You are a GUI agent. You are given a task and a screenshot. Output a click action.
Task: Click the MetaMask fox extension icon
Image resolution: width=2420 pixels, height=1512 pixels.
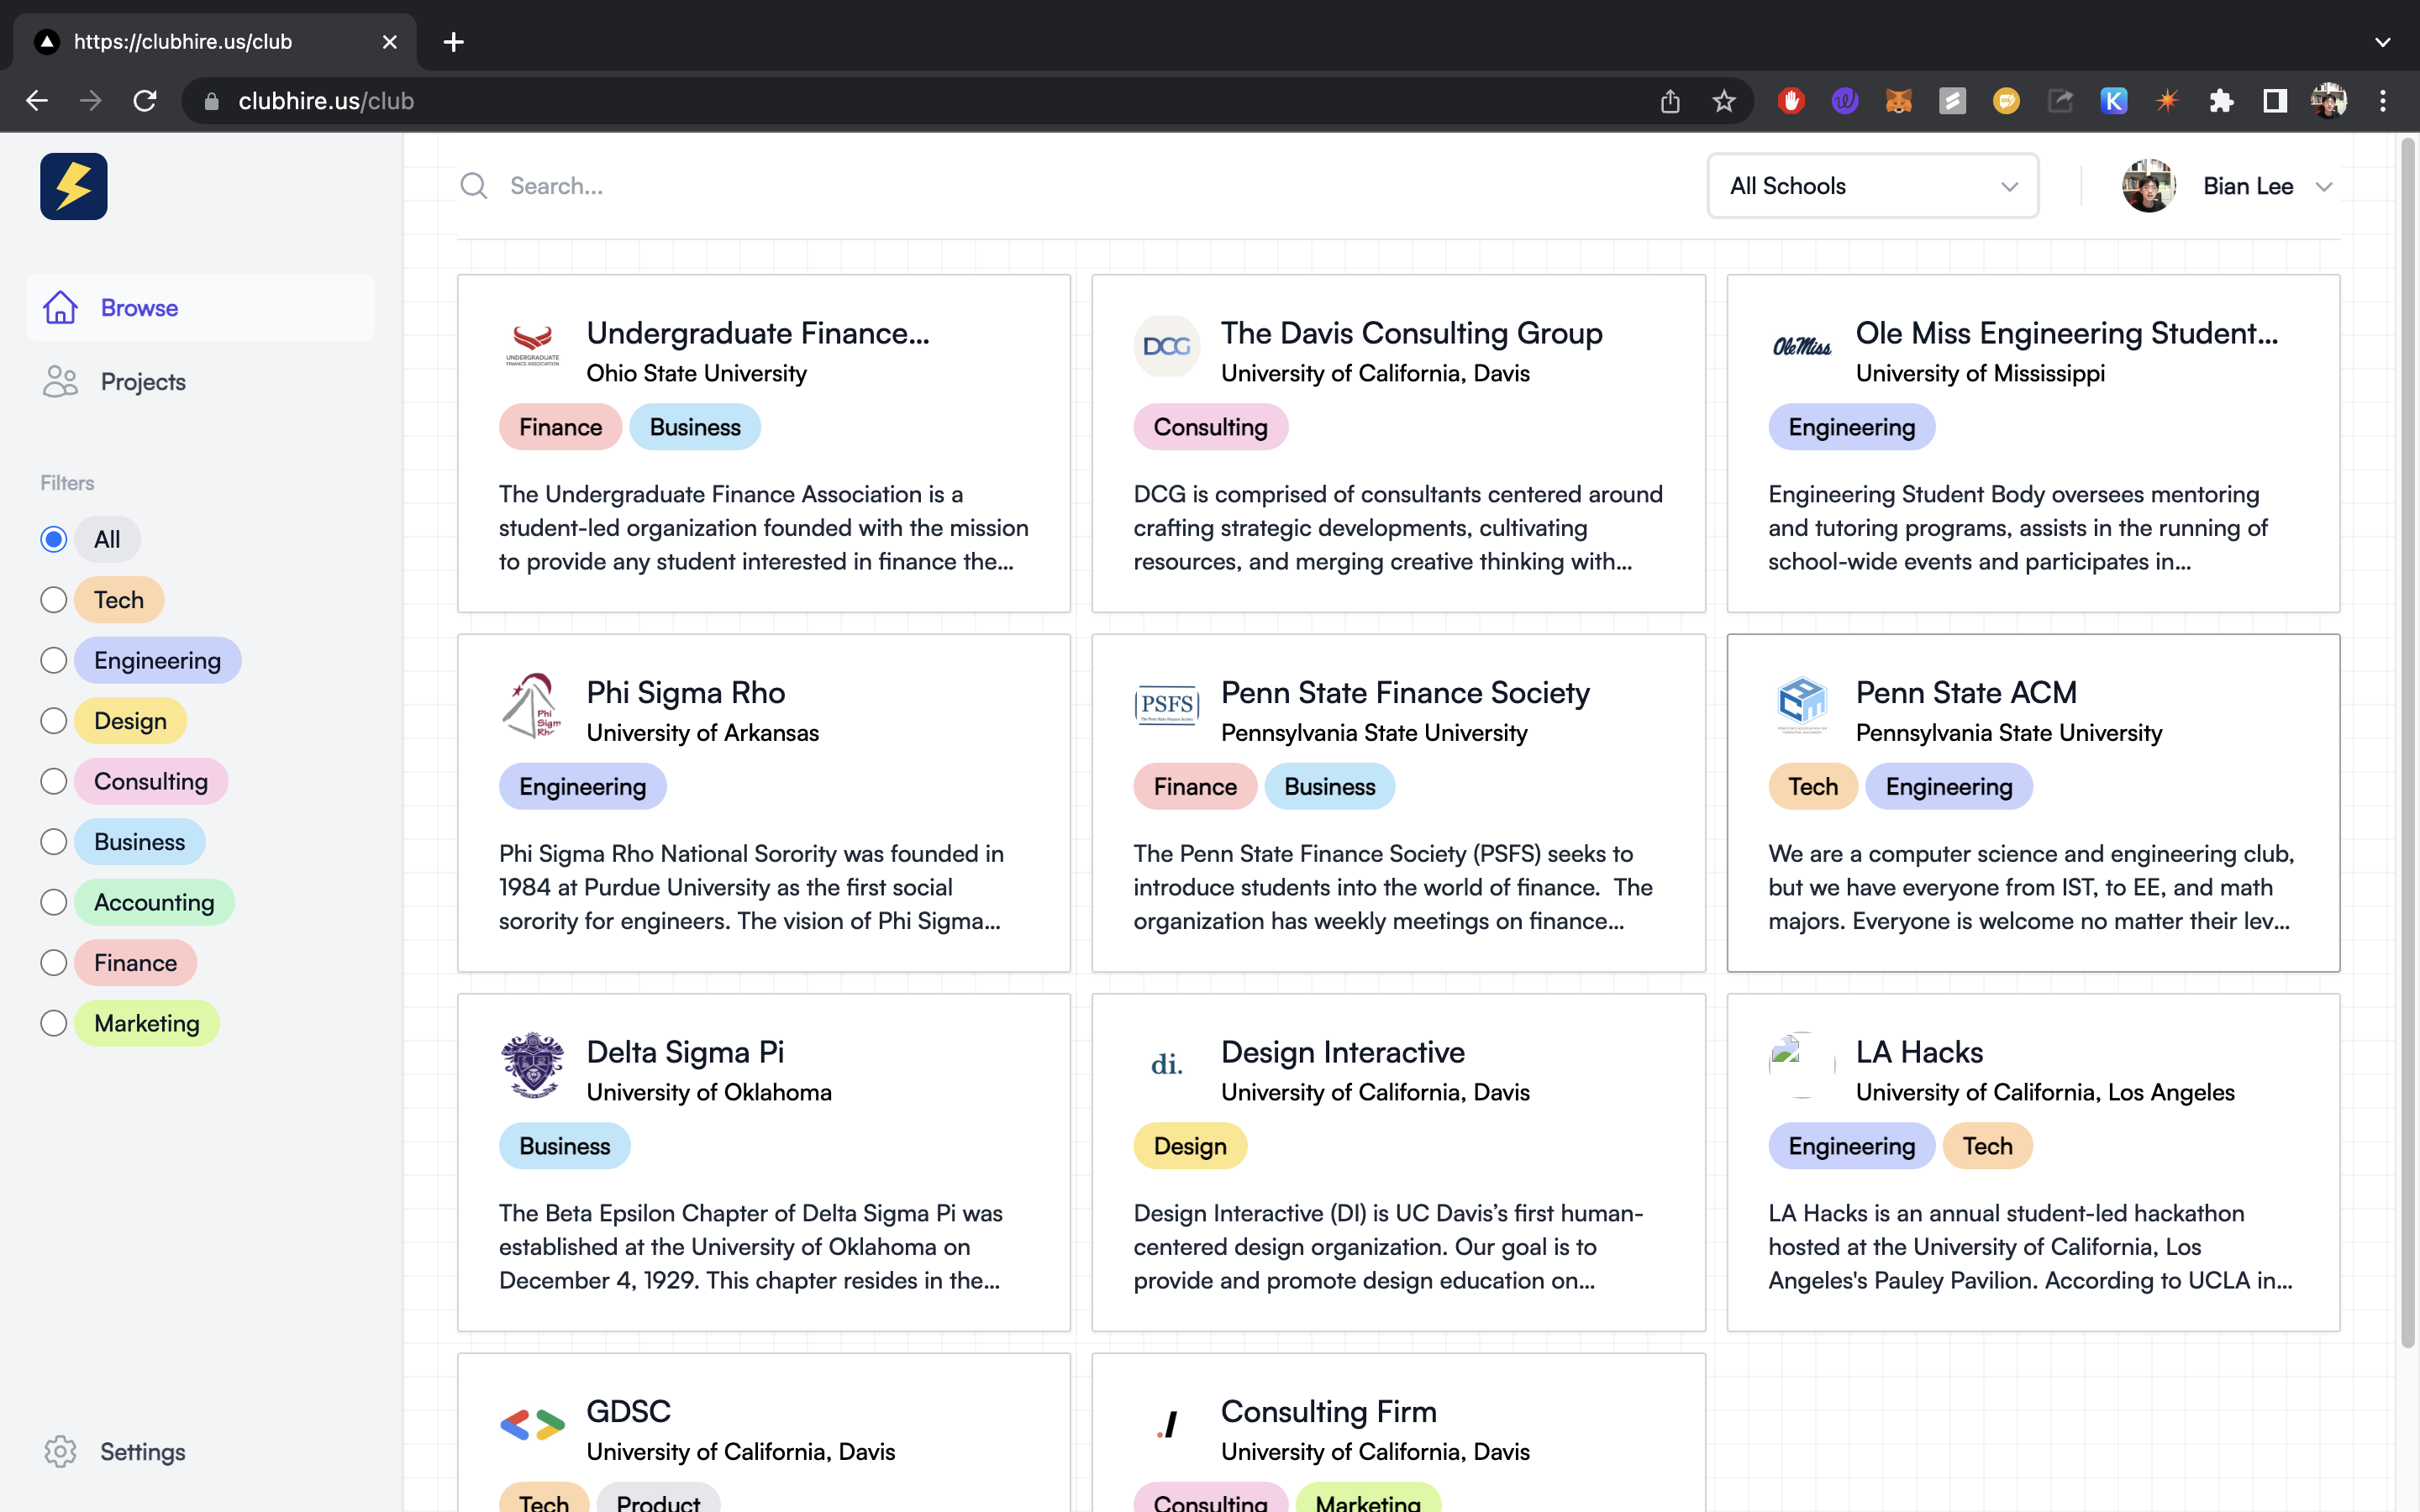pos(1898,101)
